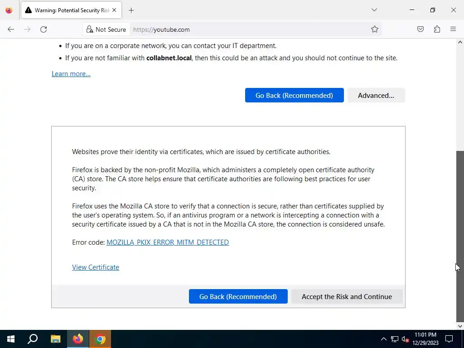Click the disabled Forward arrow
The height and width of the screenshot is (348, 464).
(27, 29)
